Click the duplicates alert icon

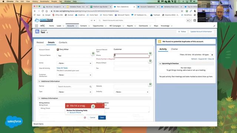(160, 41)
